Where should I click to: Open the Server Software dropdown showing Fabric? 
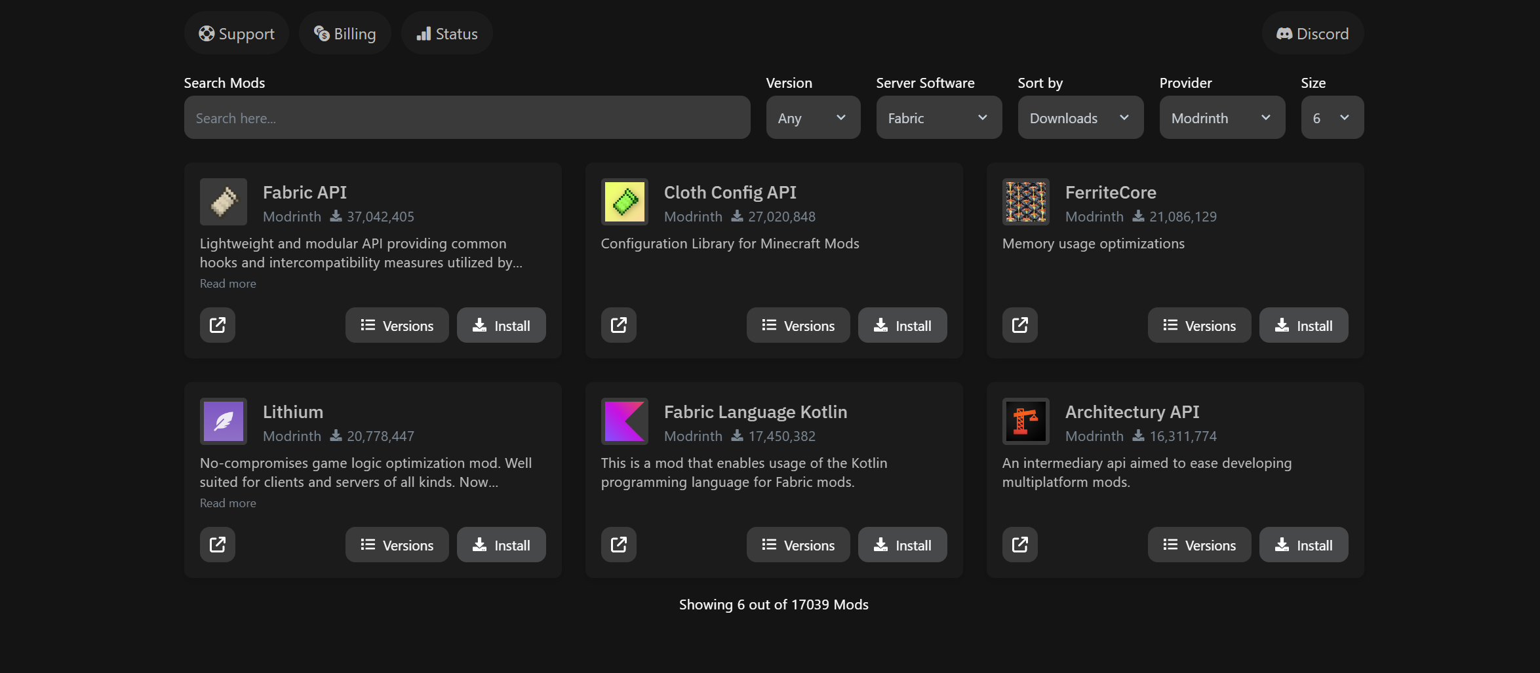939,118
